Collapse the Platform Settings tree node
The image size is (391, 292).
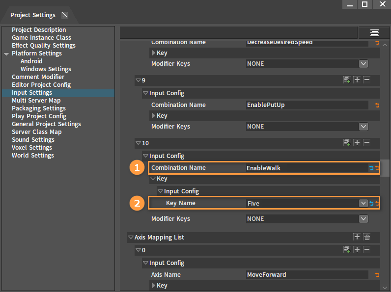click(x=6, y=54)
